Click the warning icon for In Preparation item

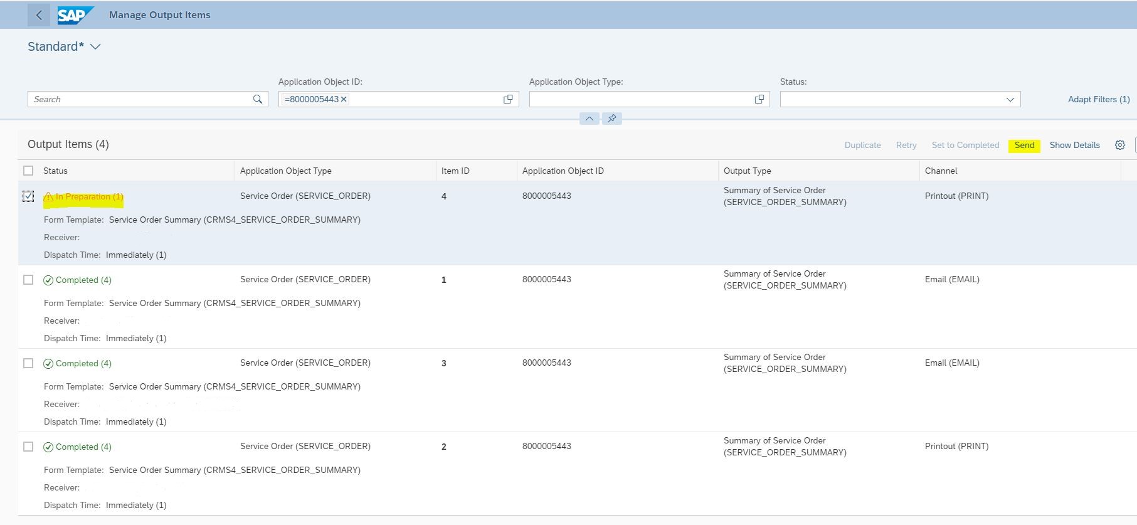48,197
